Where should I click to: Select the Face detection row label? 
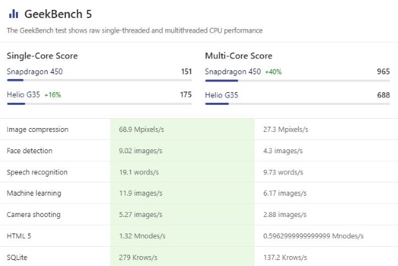point(31,151)
